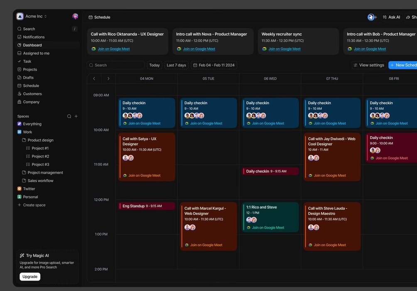Select the 04 MON column header
Viewport: 417px width, 291px height.
point(147,79)
